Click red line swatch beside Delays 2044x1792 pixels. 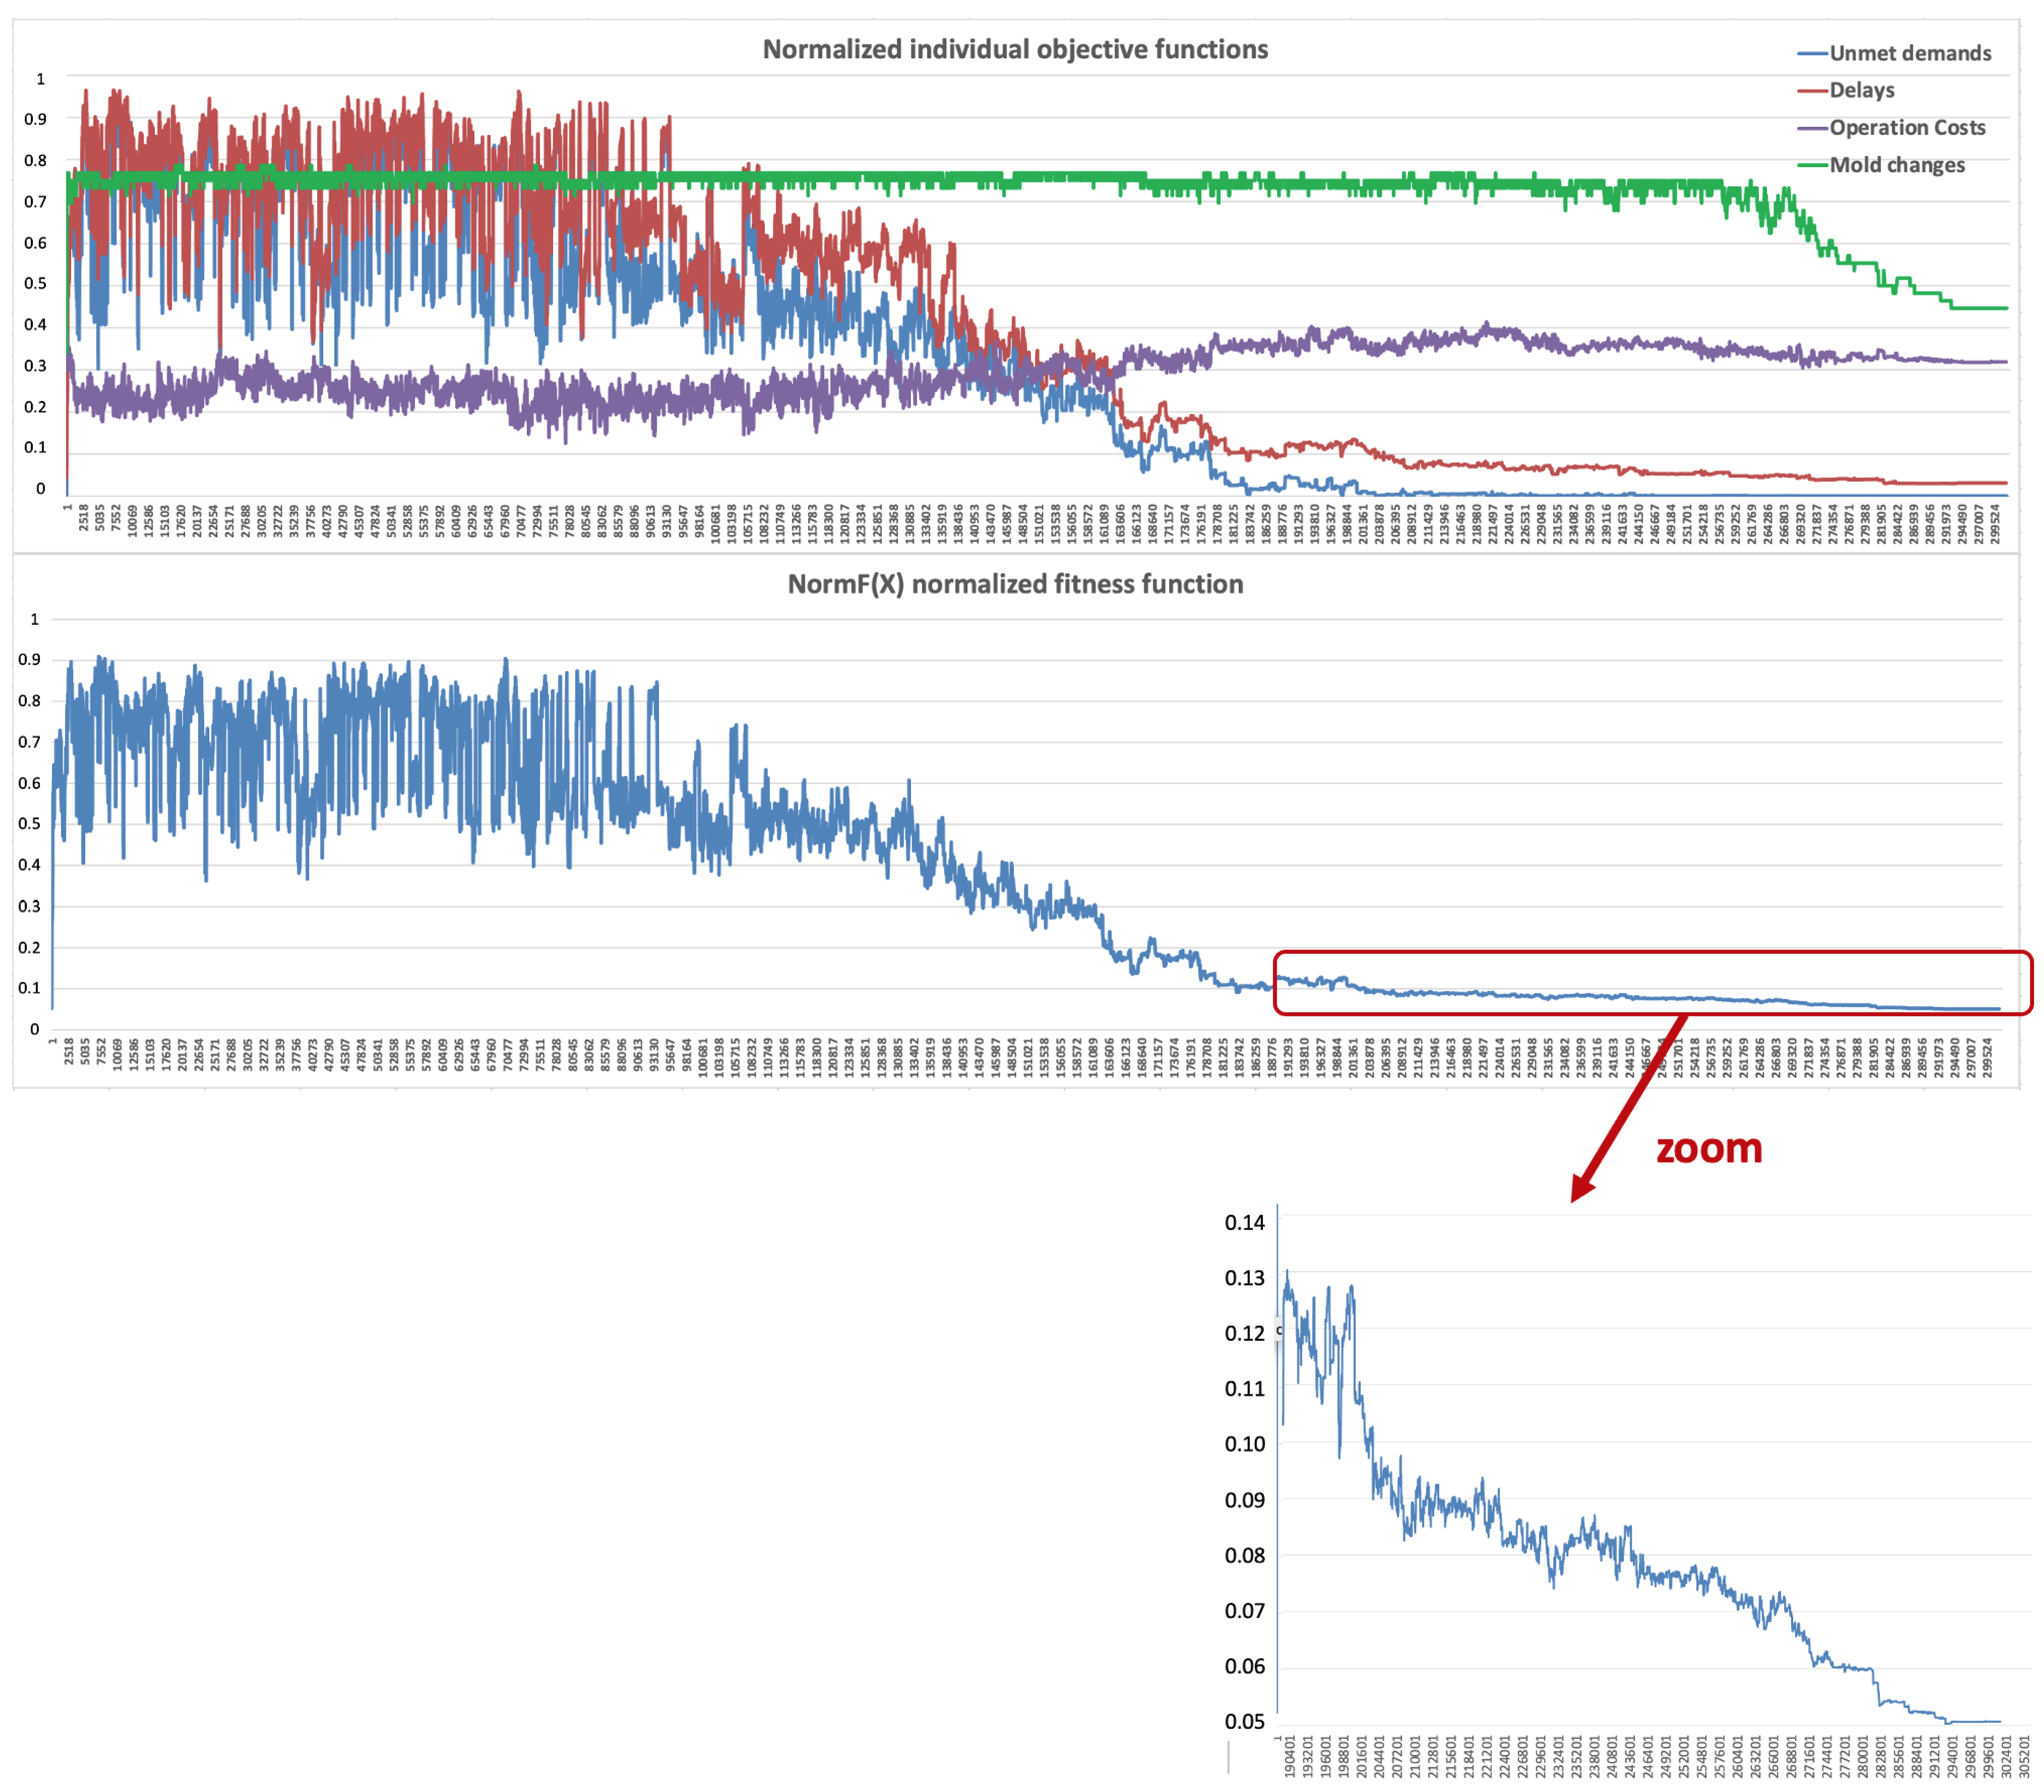pos(1812,91)
